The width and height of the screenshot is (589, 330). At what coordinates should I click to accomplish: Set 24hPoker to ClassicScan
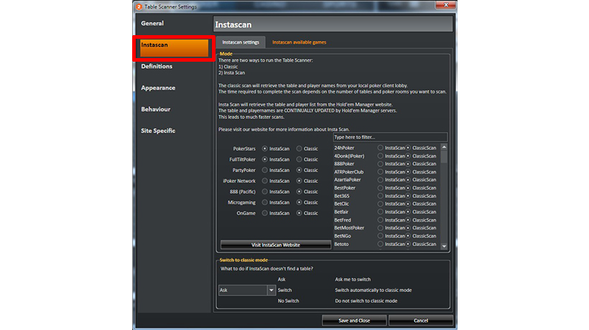coord(408,148)
